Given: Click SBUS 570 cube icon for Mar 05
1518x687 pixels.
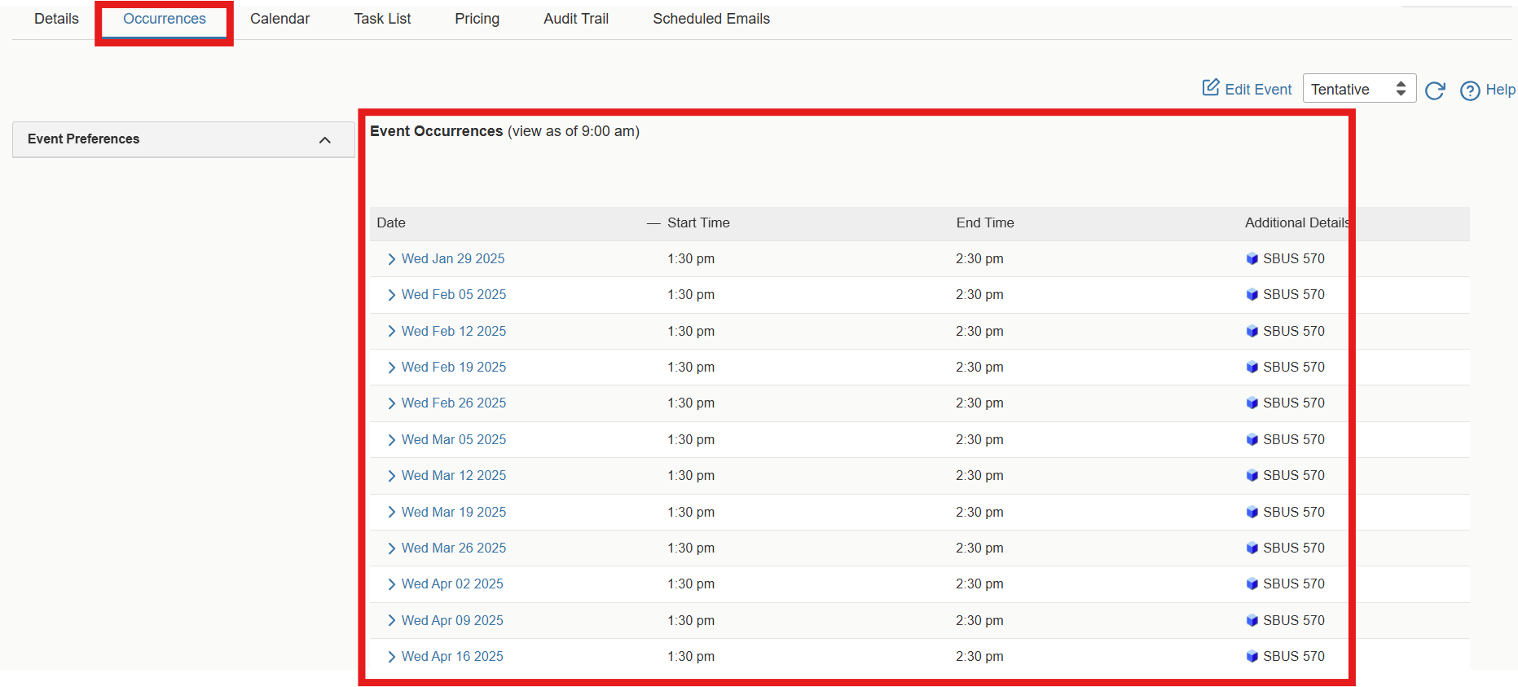Looking at the screenshot, I should coord(1252,440).
